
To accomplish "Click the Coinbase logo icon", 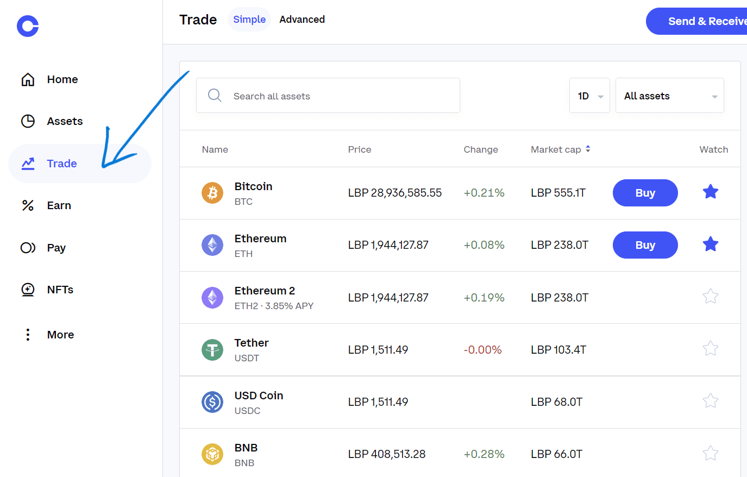I will [x=28, y=26].
